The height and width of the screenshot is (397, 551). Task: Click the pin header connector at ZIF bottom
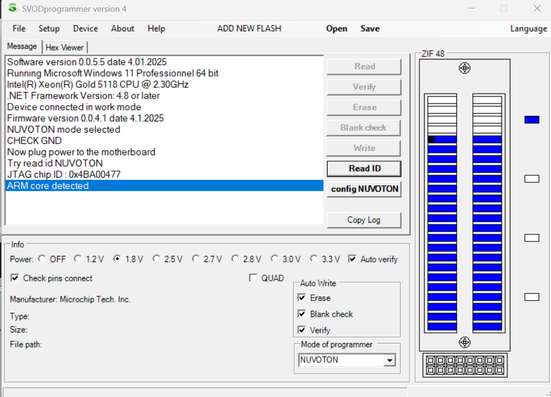(x=464, y=366)
